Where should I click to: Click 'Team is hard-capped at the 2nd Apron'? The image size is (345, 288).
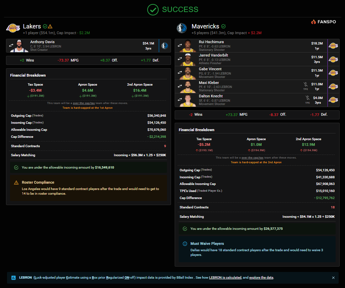[256, 162]
